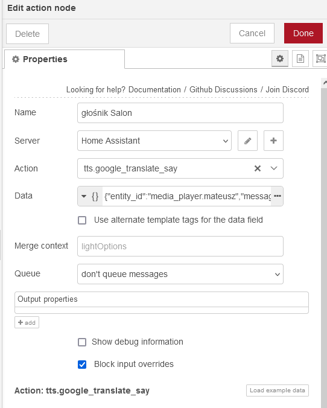This screenshot has width=327, height=408.
Task: Open Github Discussions link
Action: pyautogui.click(x=223, y=89)
